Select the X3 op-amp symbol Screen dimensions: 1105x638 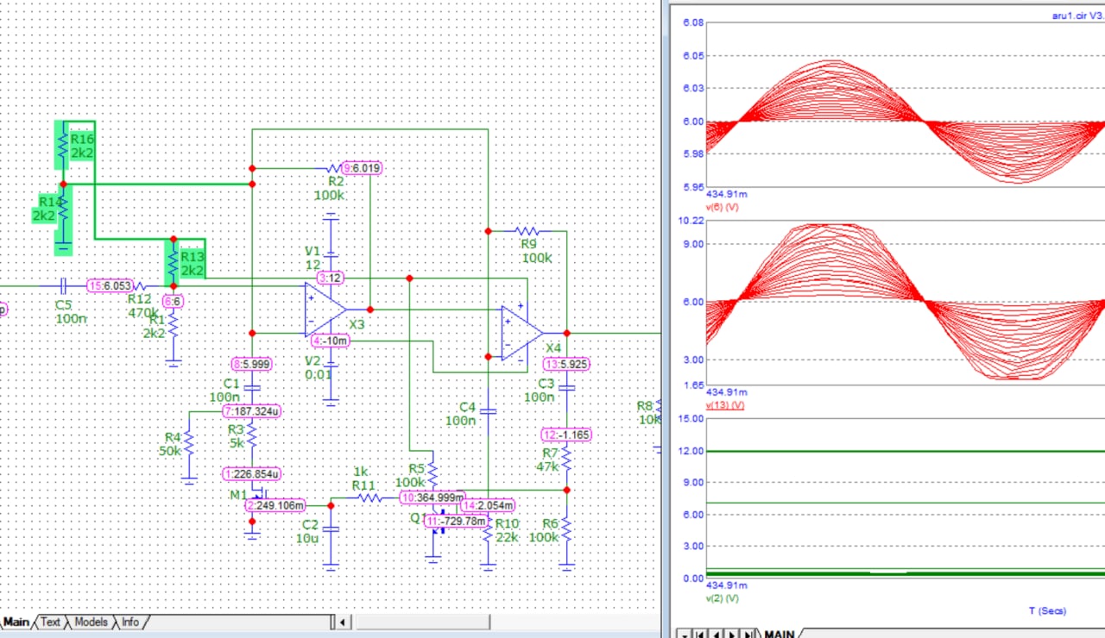[x=325, y=310]
